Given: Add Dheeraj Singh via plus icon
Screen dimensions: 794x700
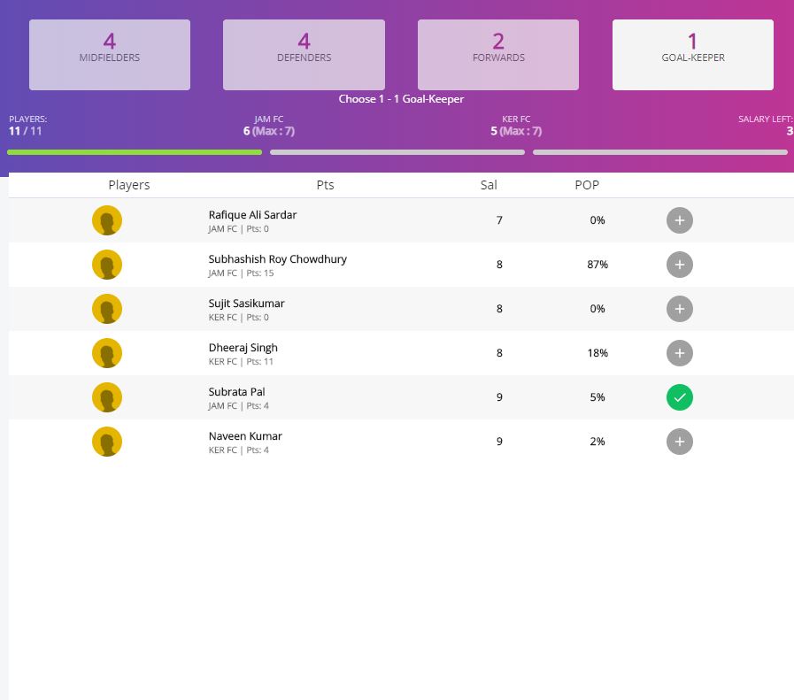Looking at the screenshot, I should [679, 353].
